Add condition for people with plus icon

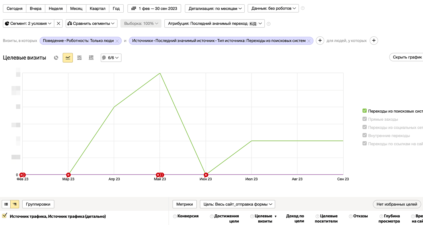(x=373, y=41)
